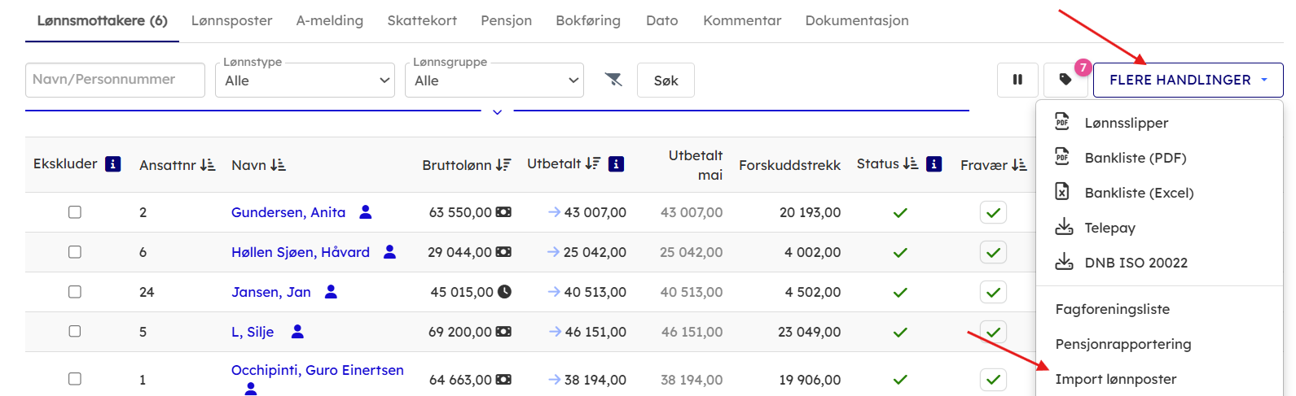Screen dimensions: 1296x396
Task: Open employee link L, Silje
Action: 252,332
